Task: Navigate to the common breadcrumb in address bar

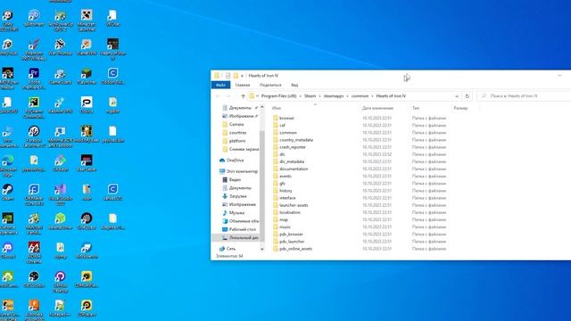Action: 360,96
